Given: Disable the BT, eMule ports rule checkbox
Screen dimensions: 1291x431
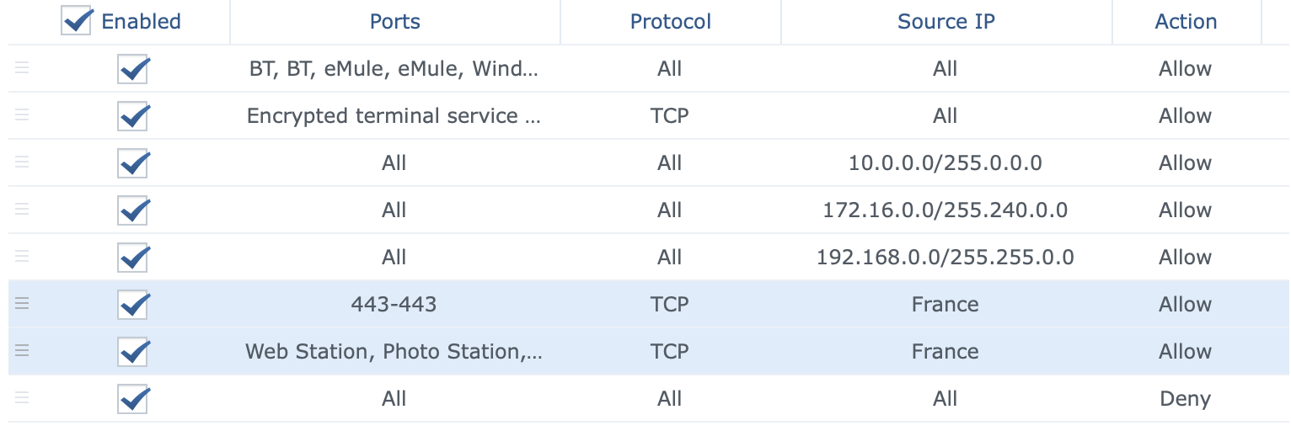Looking at the screenshot, I should click(x=133, y=69).
